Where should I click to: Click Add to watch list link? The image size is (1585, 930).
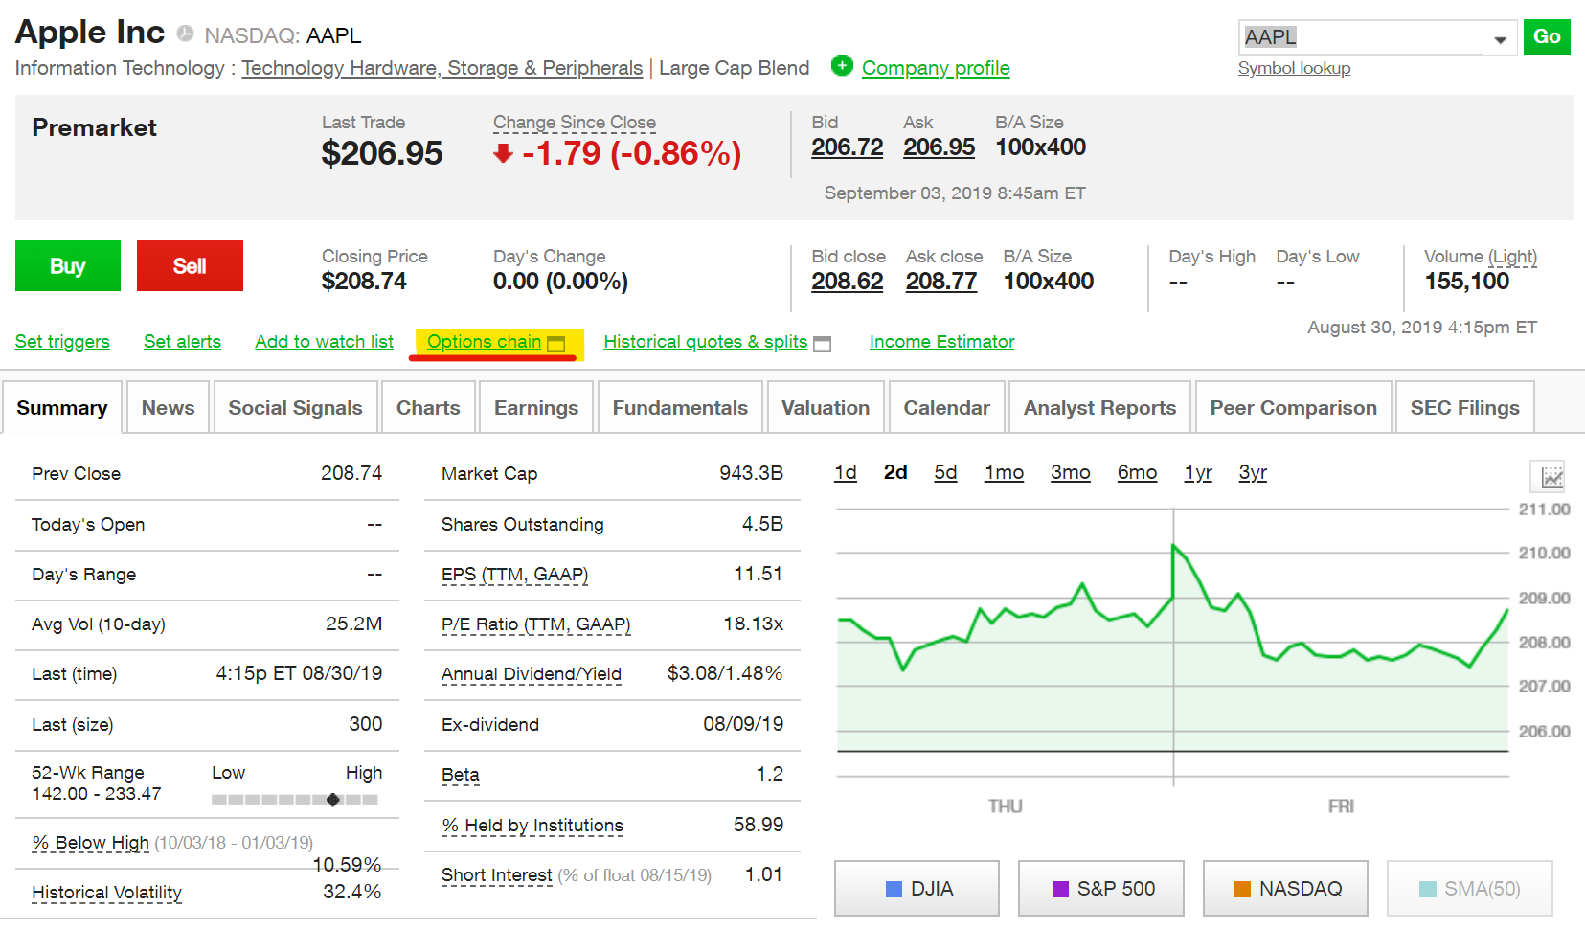click(324, 342)
